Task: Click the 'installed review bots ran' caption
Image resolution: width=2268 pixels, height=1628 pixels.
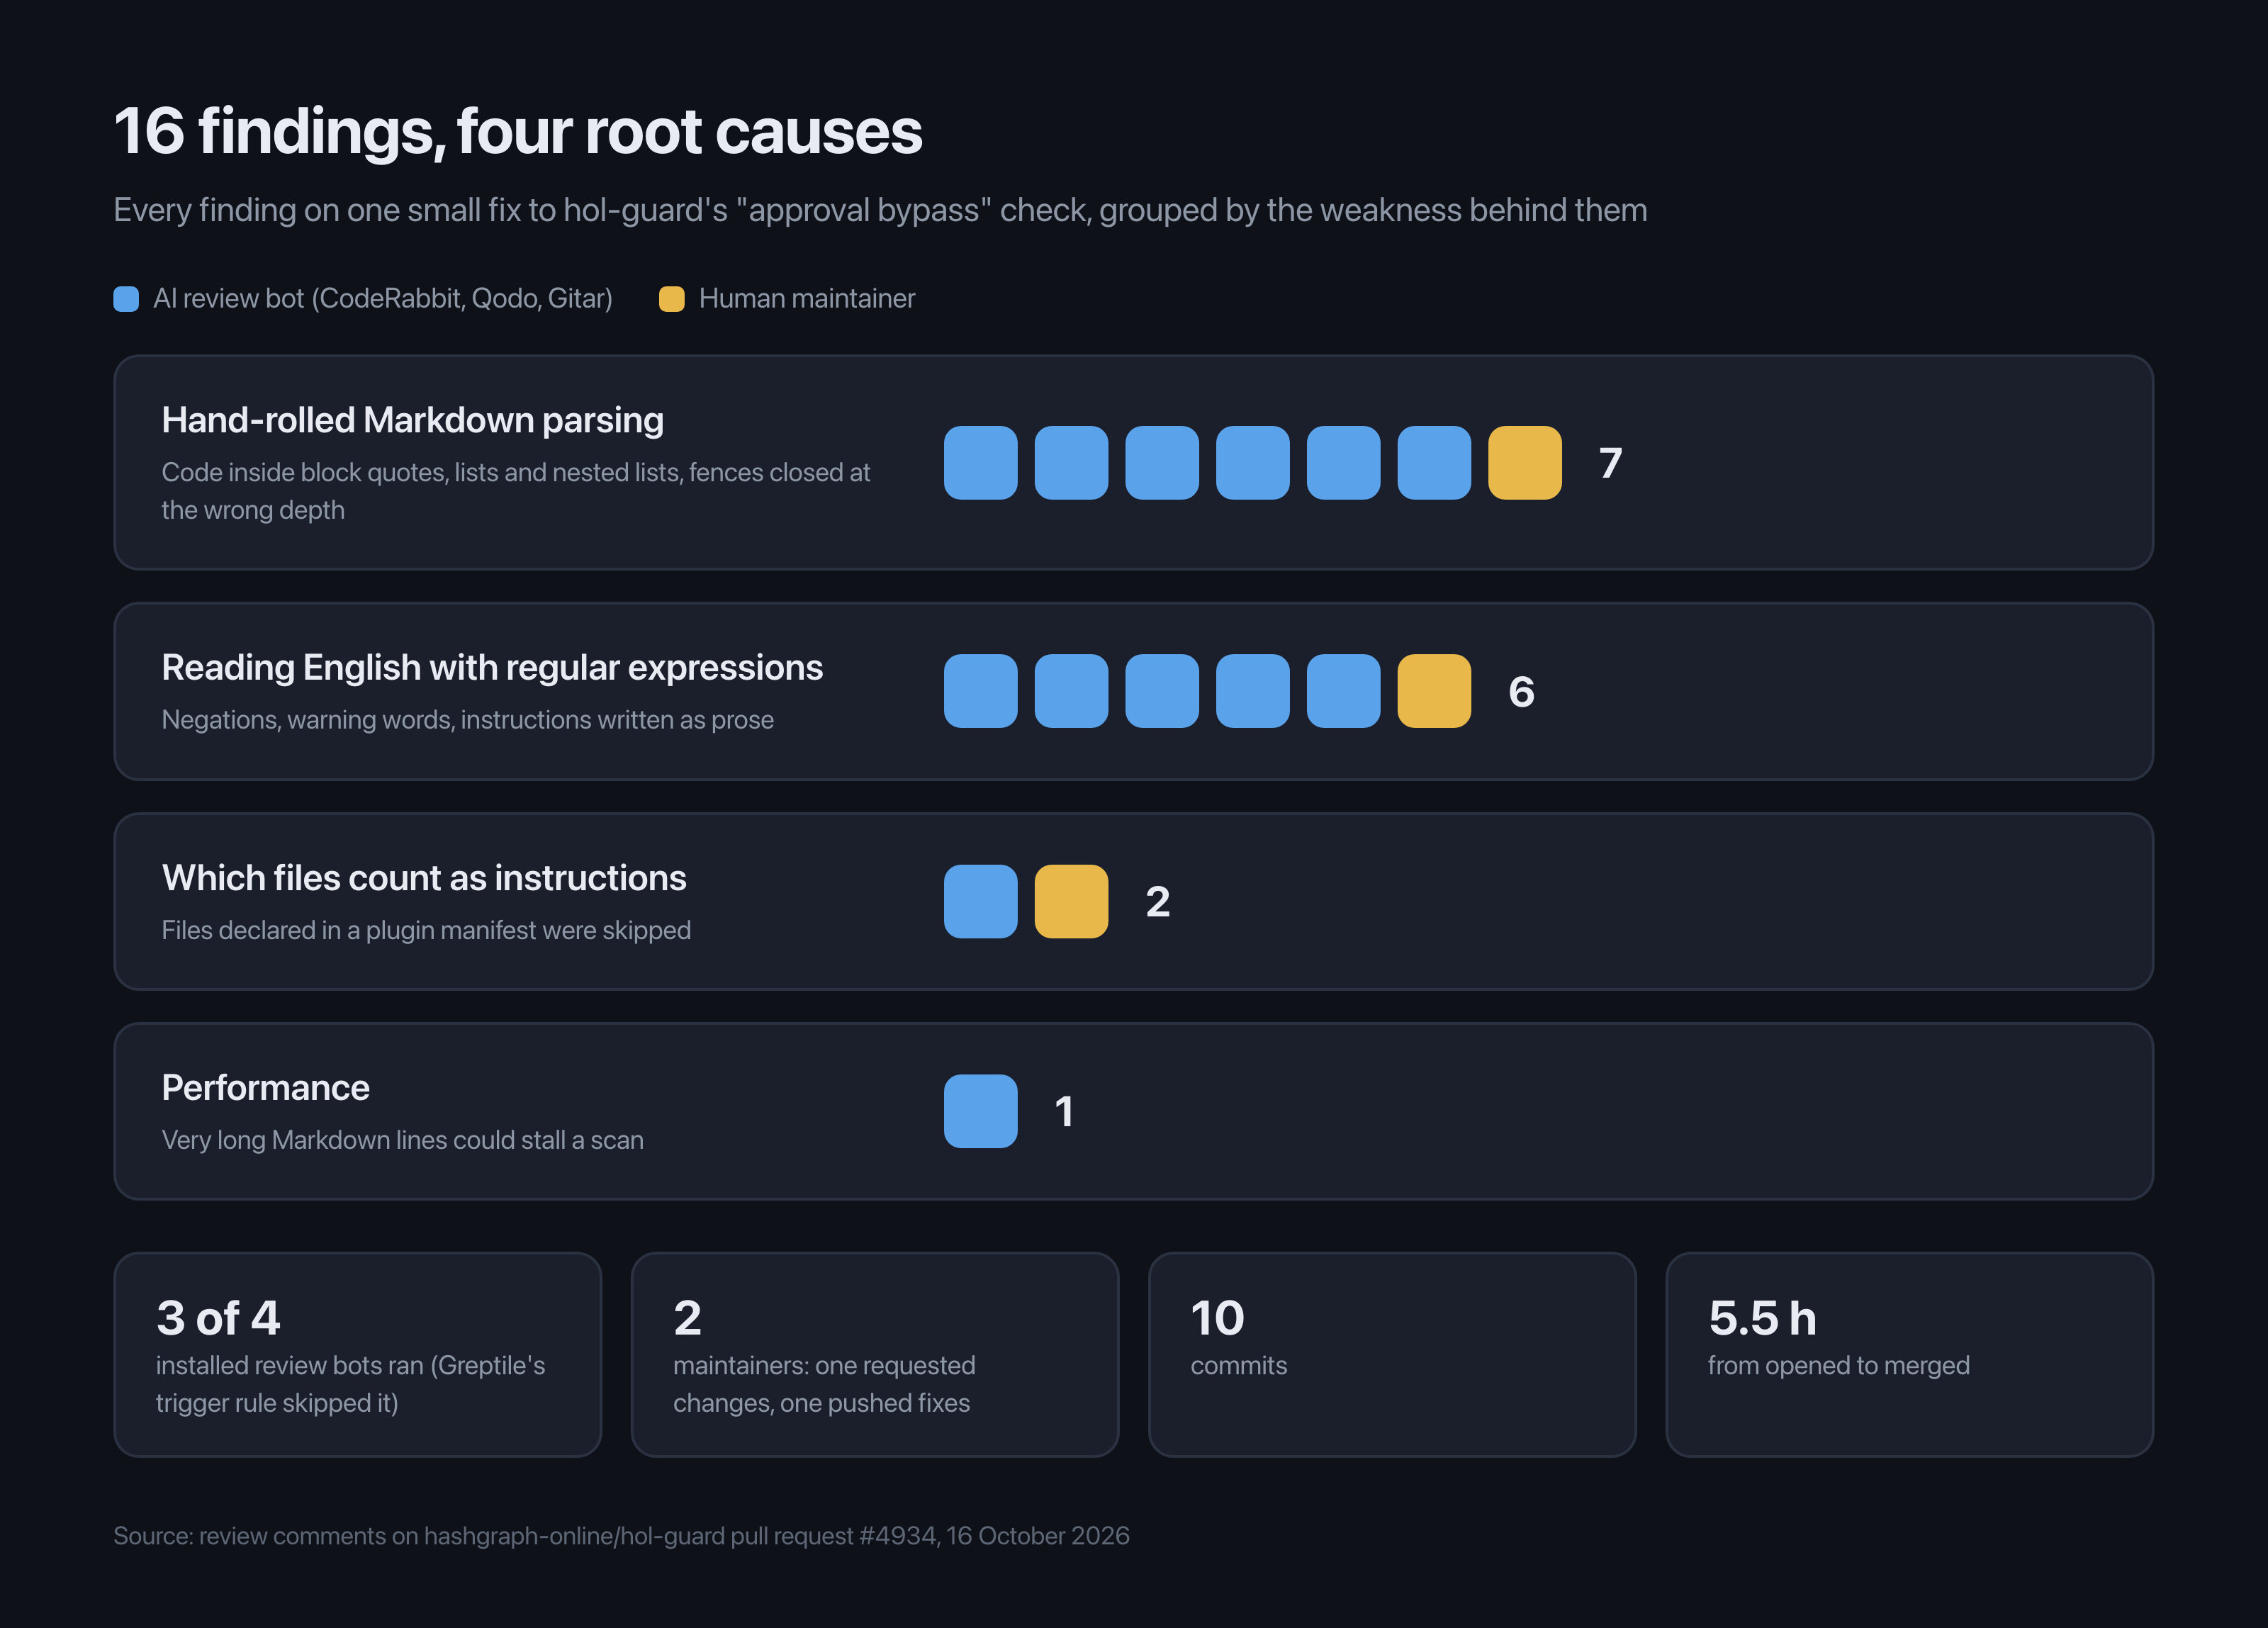Action: tap(350, 1385)
